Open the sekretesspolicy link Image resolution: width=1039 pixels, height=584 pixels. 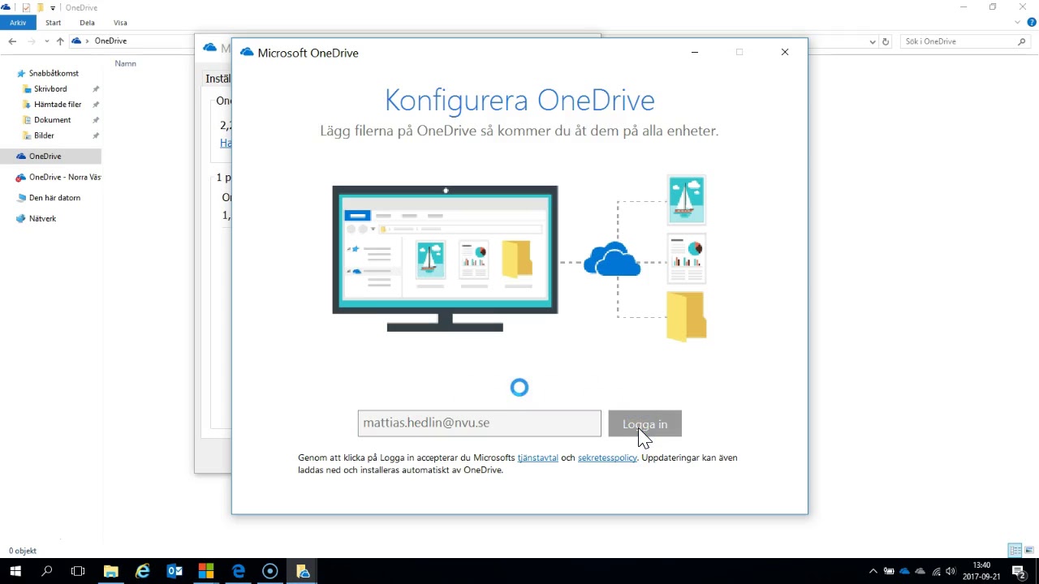607,457
